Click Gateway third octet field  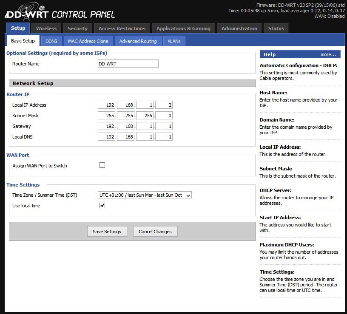pos(145,126)
